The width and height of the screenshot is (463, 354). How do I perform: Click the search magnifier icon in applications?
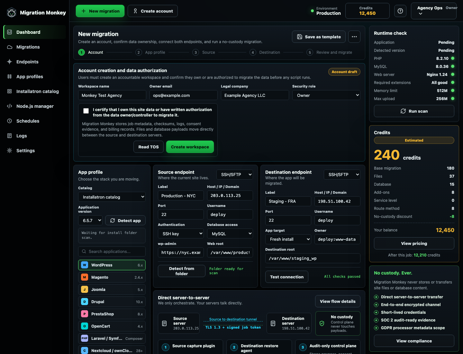(84, 251)
